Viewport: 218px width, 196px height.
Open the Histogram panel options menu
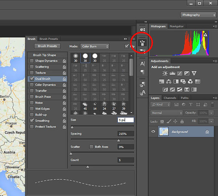pos(215,26)
